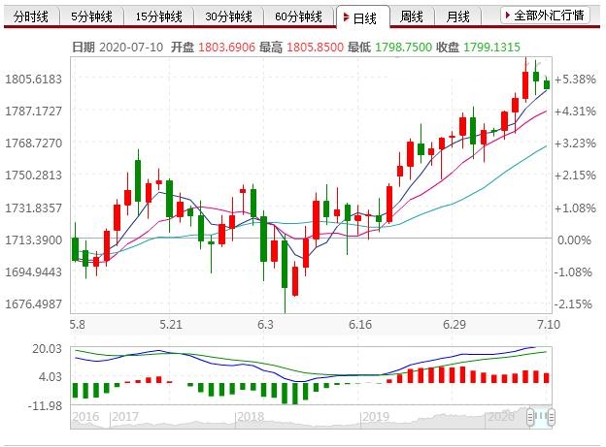Click the 20.03 MACD axis label

pyautogui.click(x=47, y=348)
